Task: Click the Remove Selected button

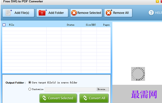Action: click(x=86, y=13)
